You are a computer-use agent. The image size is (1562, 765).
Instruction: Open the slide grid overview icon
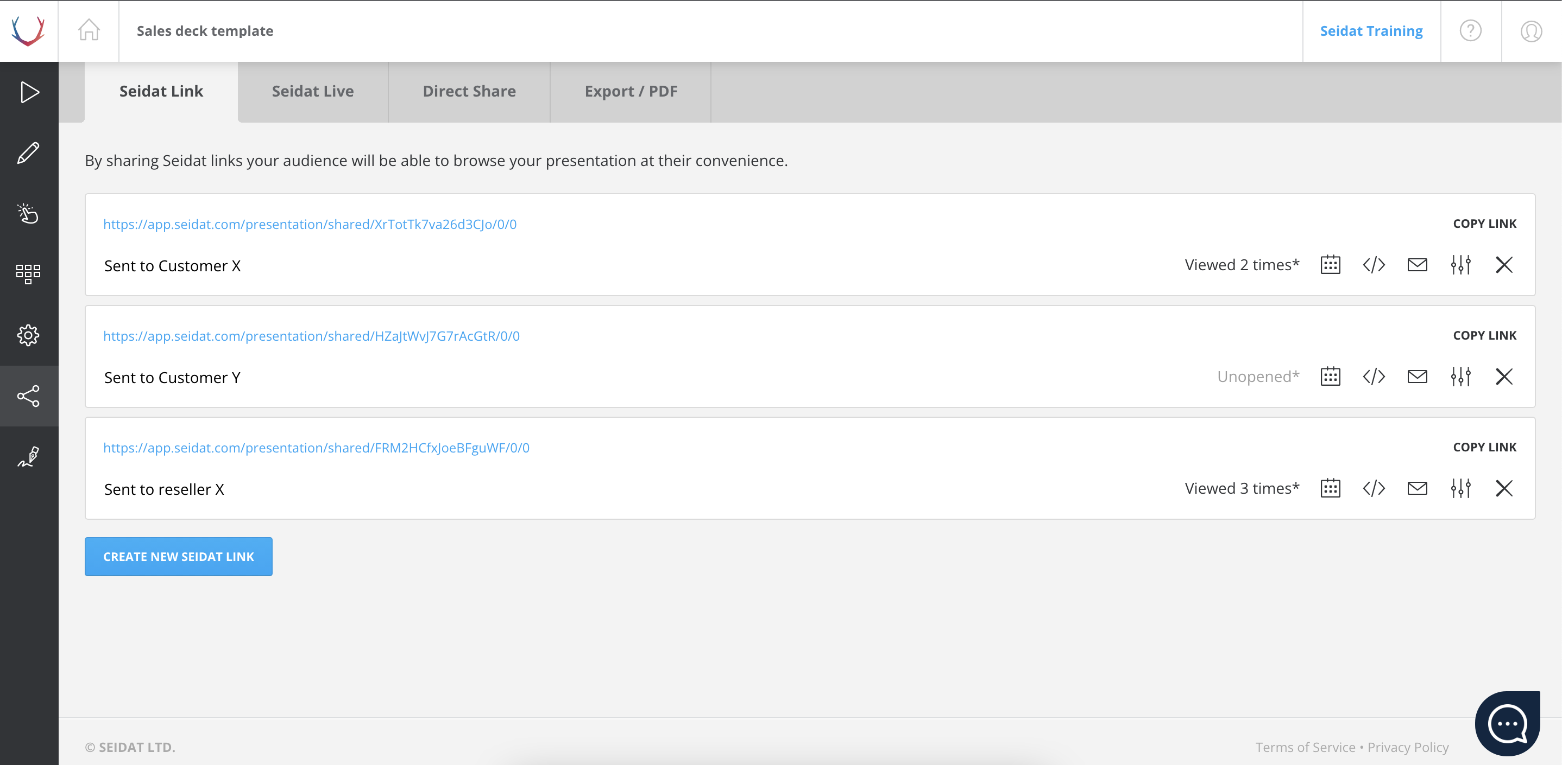point(28,275)
